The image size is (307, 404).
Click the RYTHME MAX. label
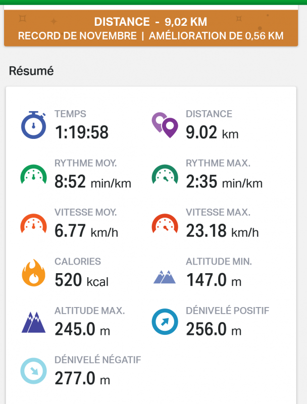(218, 163)
